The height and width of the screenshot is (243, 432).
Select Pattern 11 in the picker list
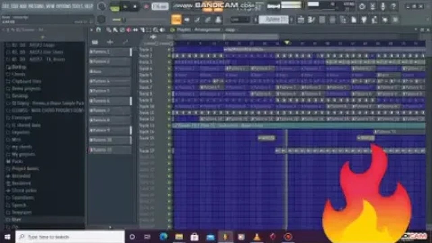coord(110,150)
